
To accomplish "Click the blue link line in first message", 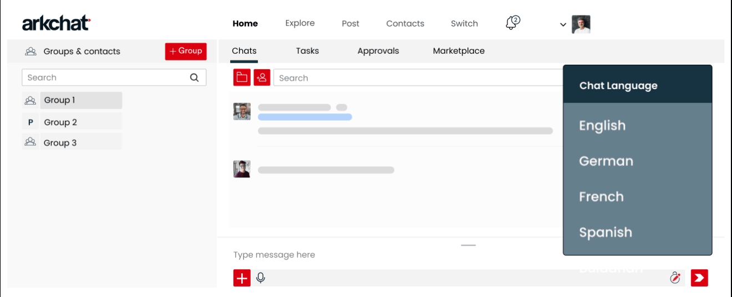I will click(305, 117).
